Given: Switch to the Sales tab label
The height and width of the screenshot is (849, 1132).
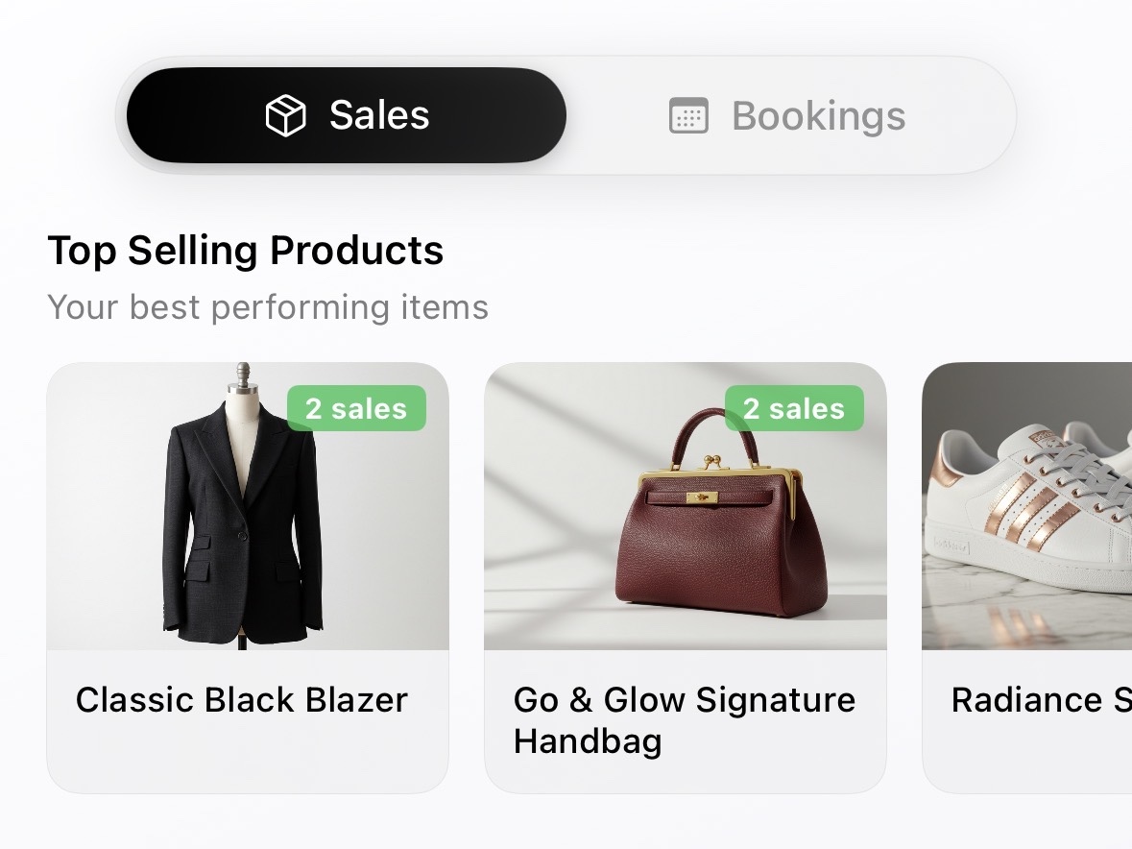Looking at the screenshot, I should coord(379,115).
